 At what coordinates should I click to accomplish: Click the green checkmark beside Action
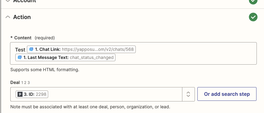(253, 17)
